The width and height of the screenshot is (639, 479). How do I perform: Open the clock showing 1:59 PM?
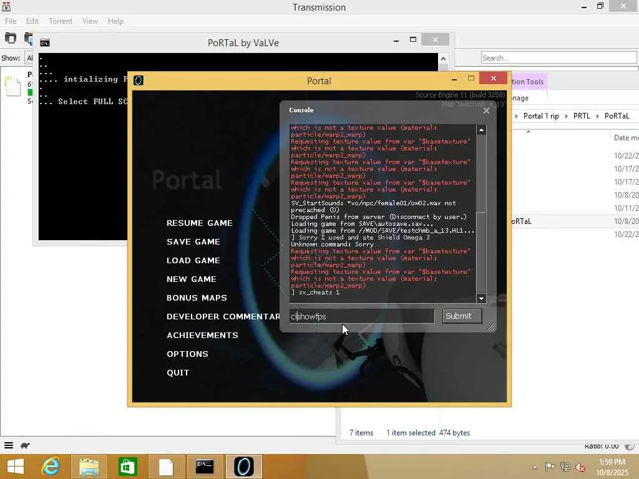tap(612, 467)
